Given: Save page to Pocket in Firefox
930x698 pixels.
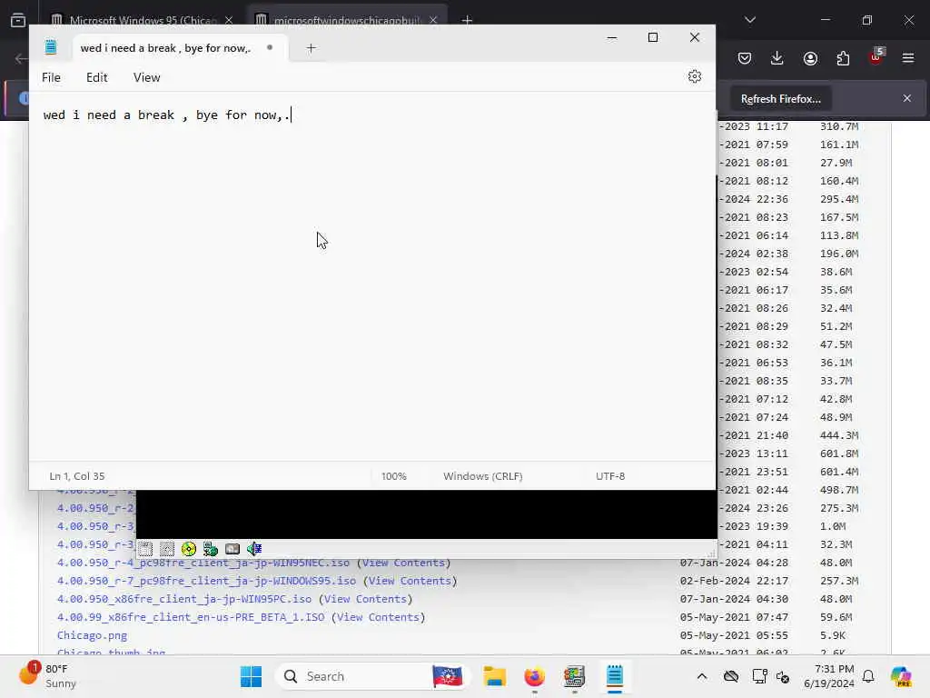Looking at the screenshot, I should (745, 58).
